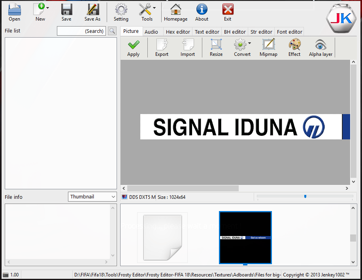Expand the Tools dropdown arrow

(154, 8)
